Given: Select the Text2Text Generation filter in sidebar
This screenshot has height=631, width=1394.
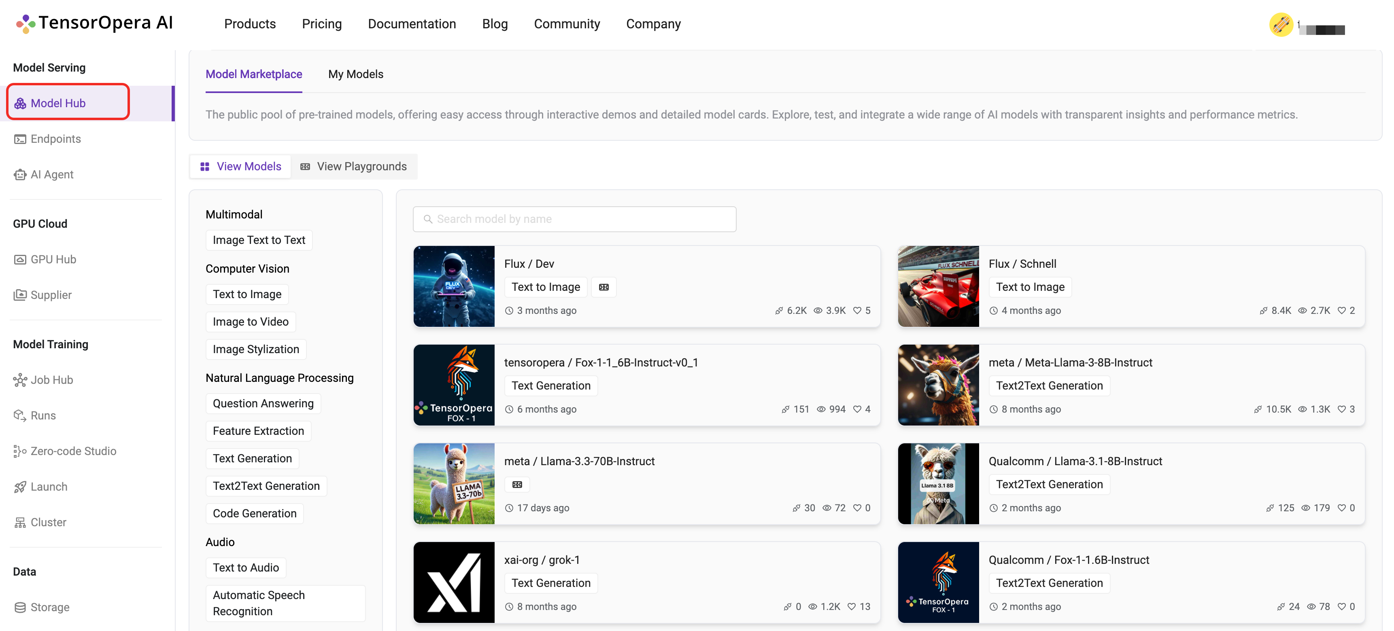Looking at the screenshot, I should tap(266, 486).
